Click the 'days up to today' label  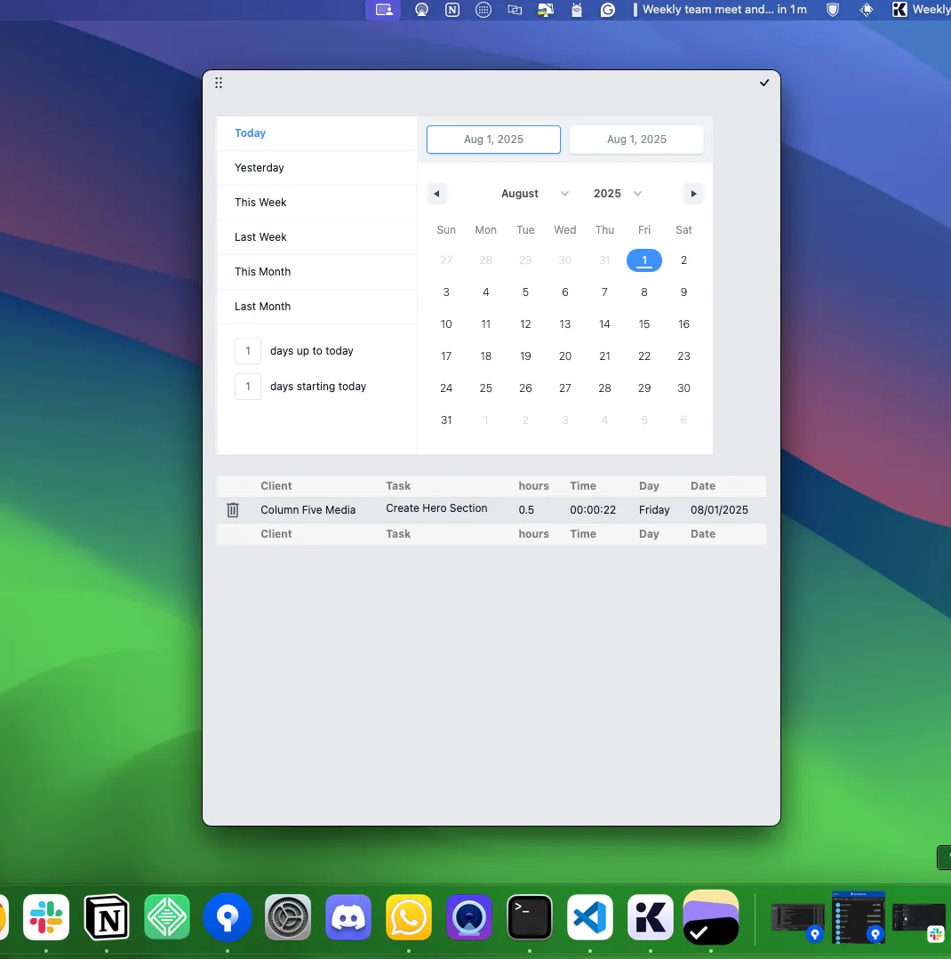pos(312,351)
